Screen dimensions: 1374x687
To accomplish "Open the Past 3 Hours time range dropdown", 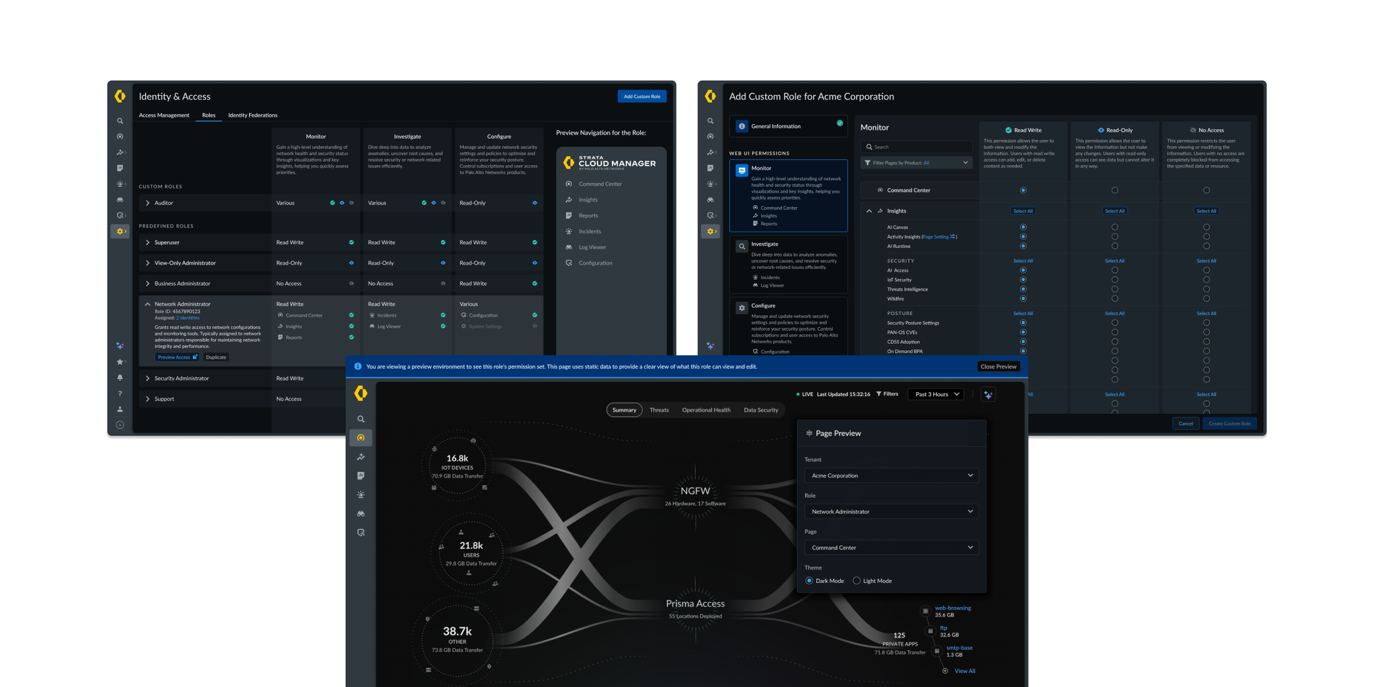I will [936, 394].
